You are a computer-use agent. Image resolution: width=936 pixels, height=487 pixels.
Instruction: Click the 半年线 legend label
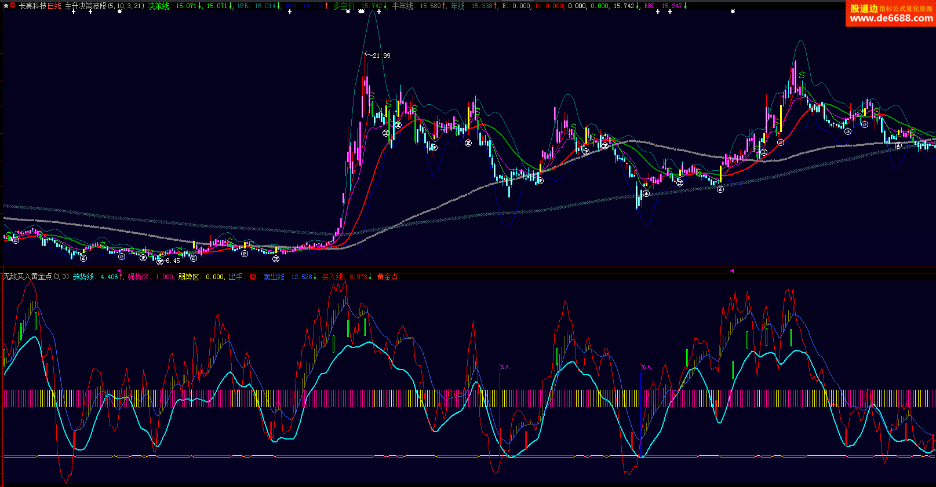(403, 6)
